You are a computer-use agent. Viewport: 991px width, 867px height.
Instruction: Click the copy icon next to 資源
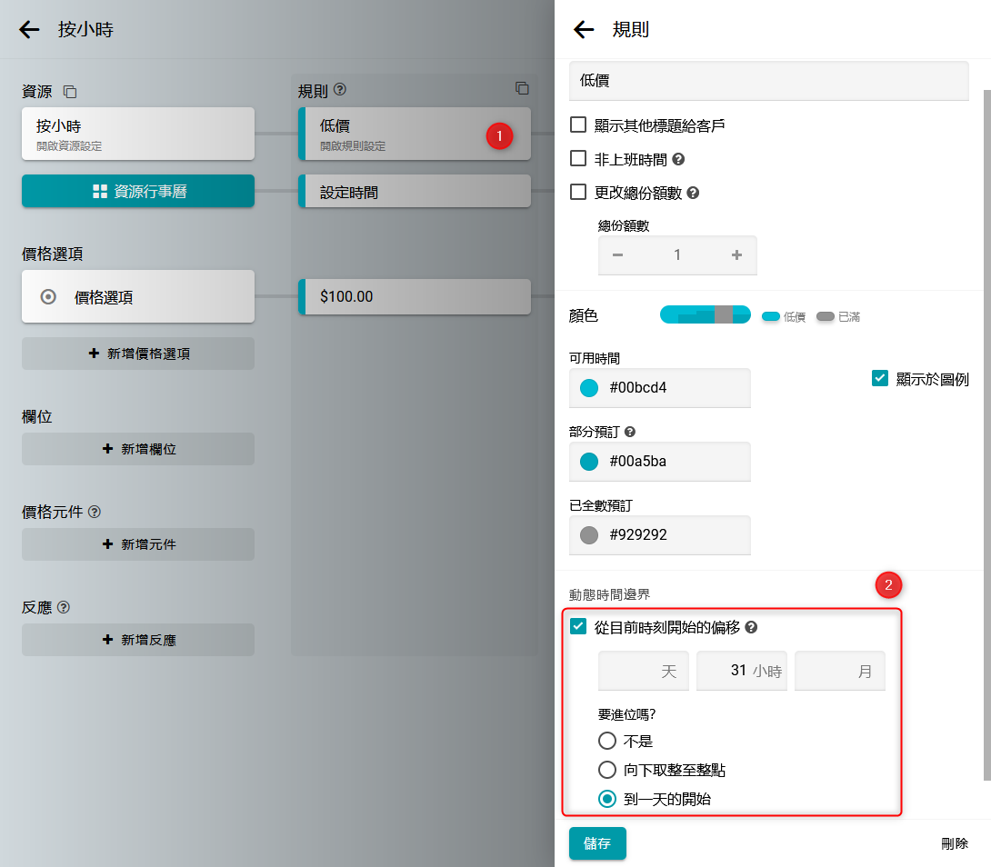click(x=70, y=92)
